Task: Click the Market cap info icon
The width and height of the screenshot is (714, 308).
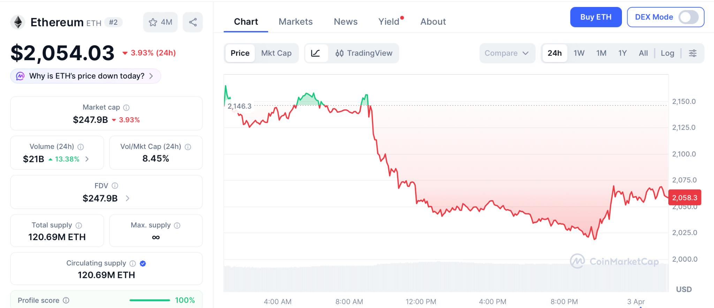Action: coord(127,108)
